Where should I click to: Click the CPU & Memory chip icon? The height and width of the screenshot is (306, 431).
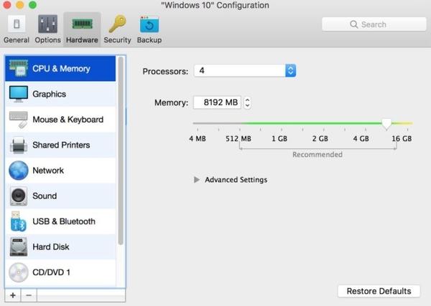point(18,68)
